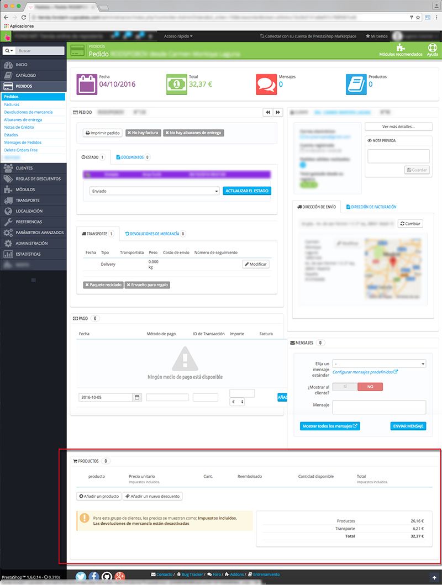Switch to Dirección de facturación tab

click(x=371, y=207)
